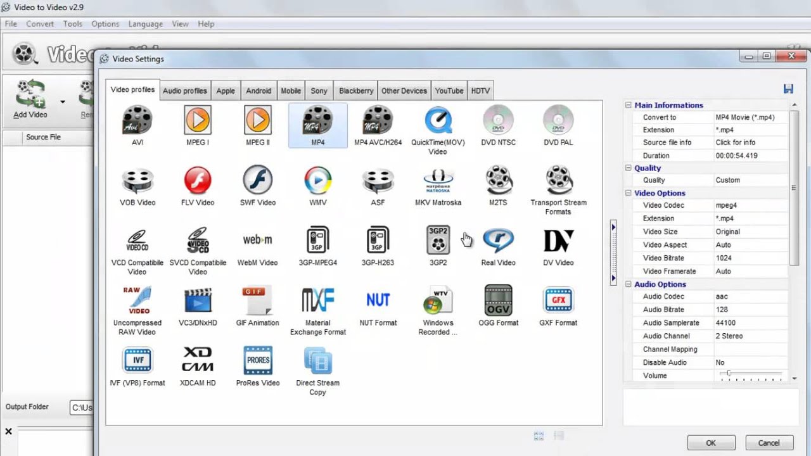Select the FLV Video Flash icon
The width and height of the screenshot is (811, 456).
(198, 186)
